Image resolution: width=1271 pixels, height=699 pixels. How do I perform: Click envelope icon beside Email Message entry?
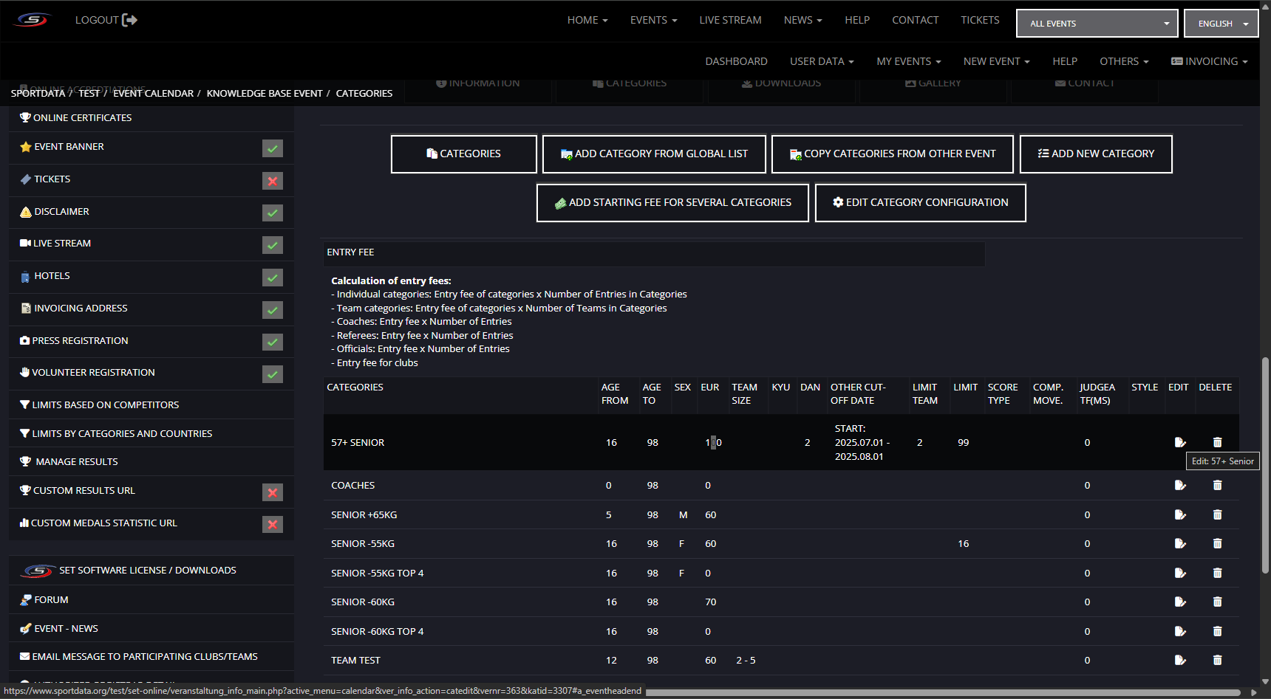[25, 656]
